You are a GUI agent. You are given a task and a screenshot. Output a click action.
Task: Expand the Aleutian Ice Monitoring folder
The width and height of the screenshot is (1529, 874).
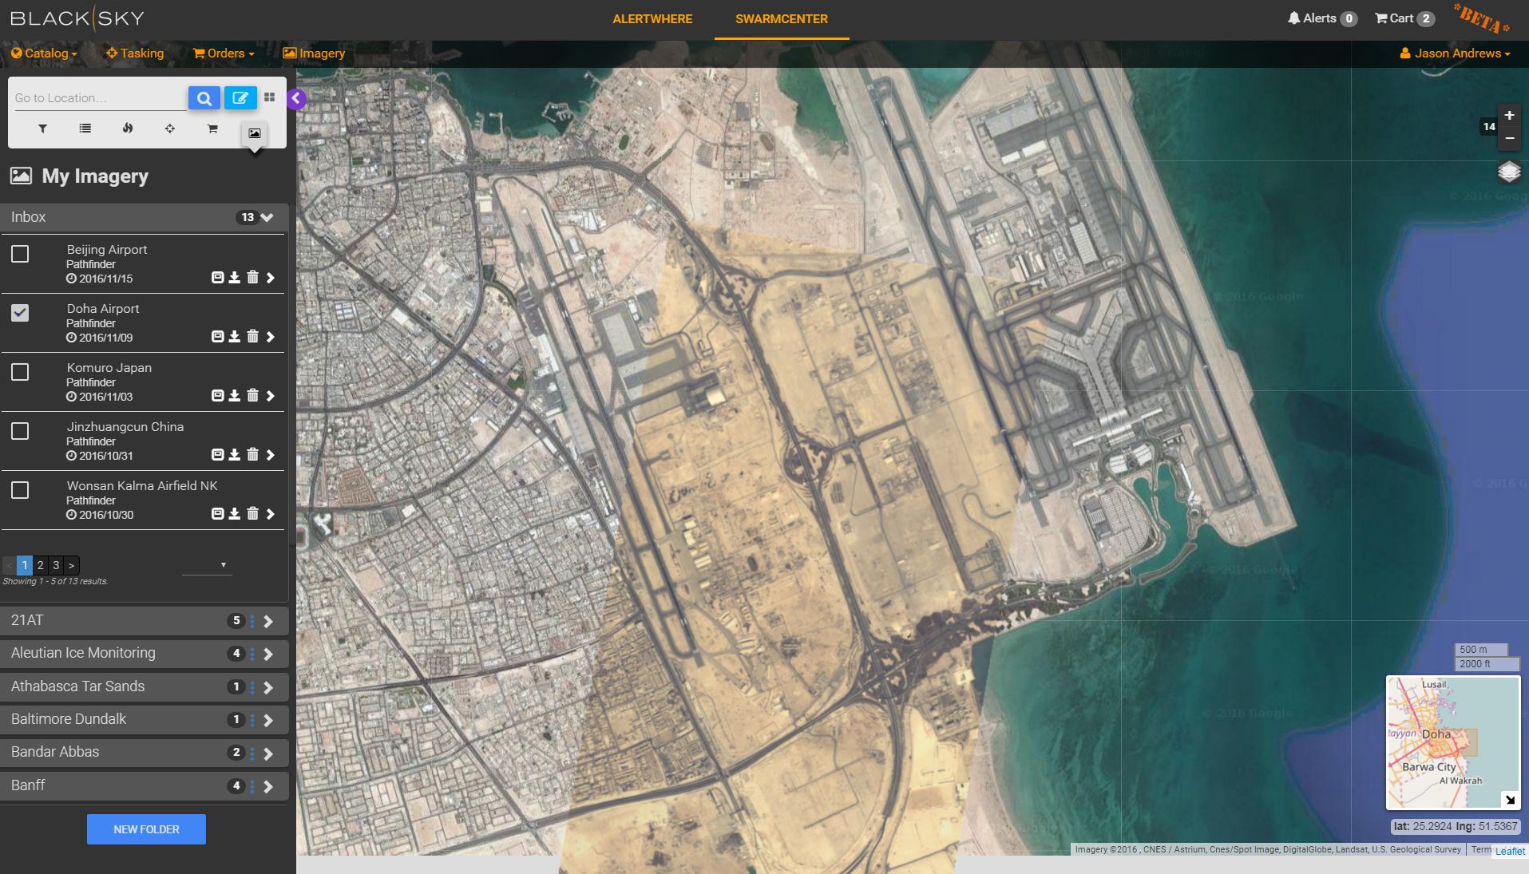(268, 655)
